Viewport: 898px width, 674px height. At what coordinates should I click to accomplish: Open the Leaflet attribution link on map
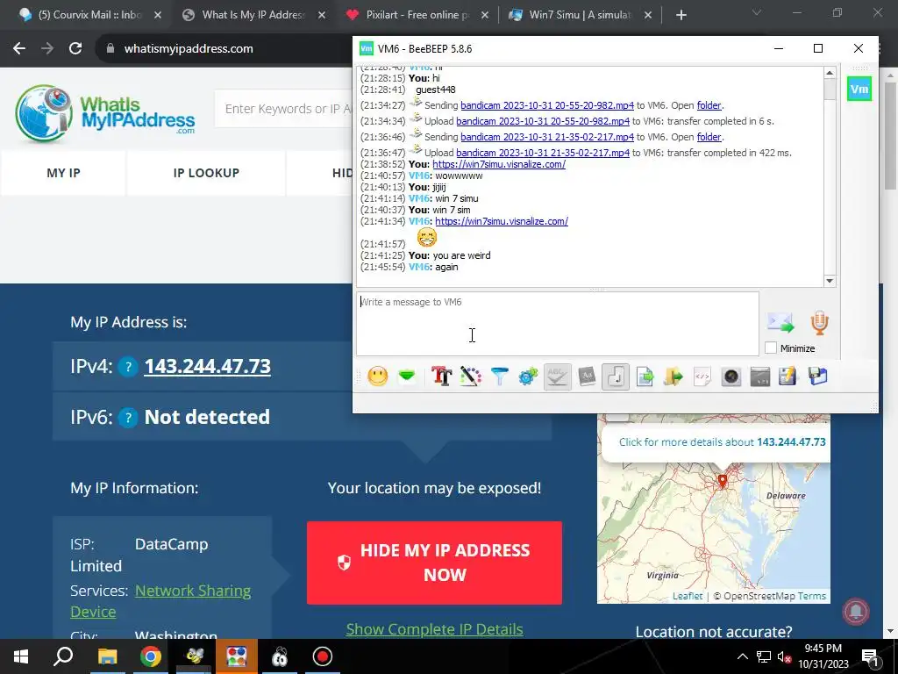pos(688,596)
